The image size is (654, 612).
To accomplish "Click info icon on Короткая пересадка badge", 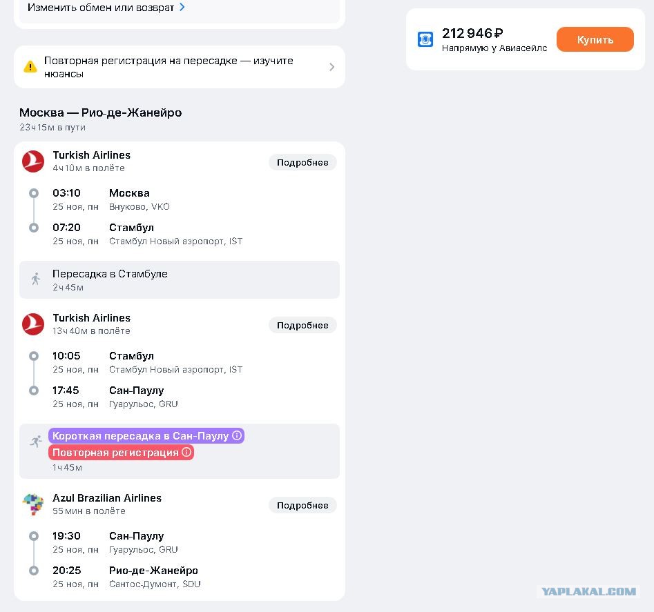I will (x=237, y=435).
